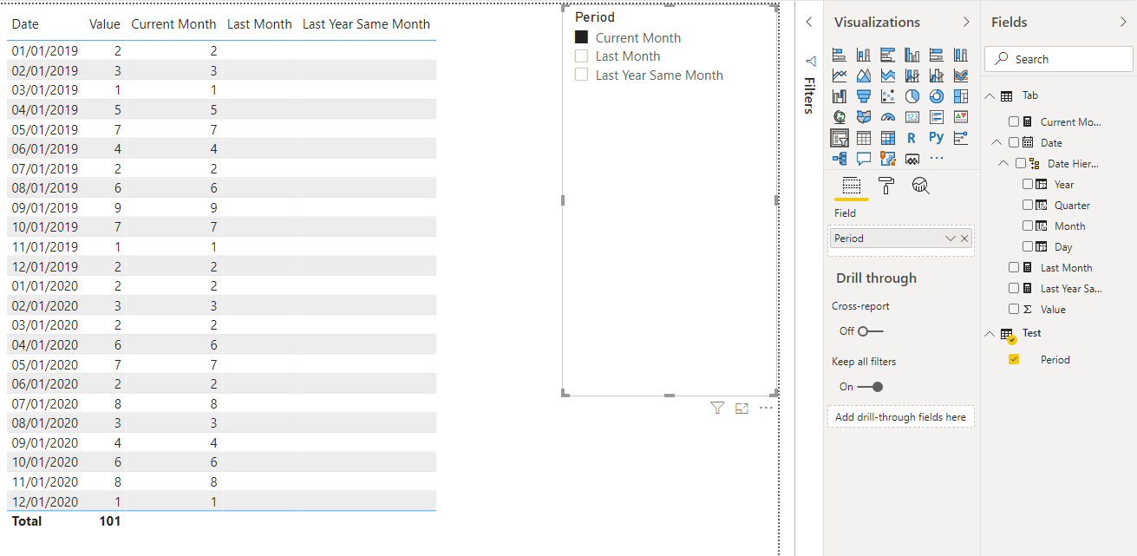Screen dimensions: 1137x556
Task: Uncheck the Period field checkbox
Action: coord(1014,359)
